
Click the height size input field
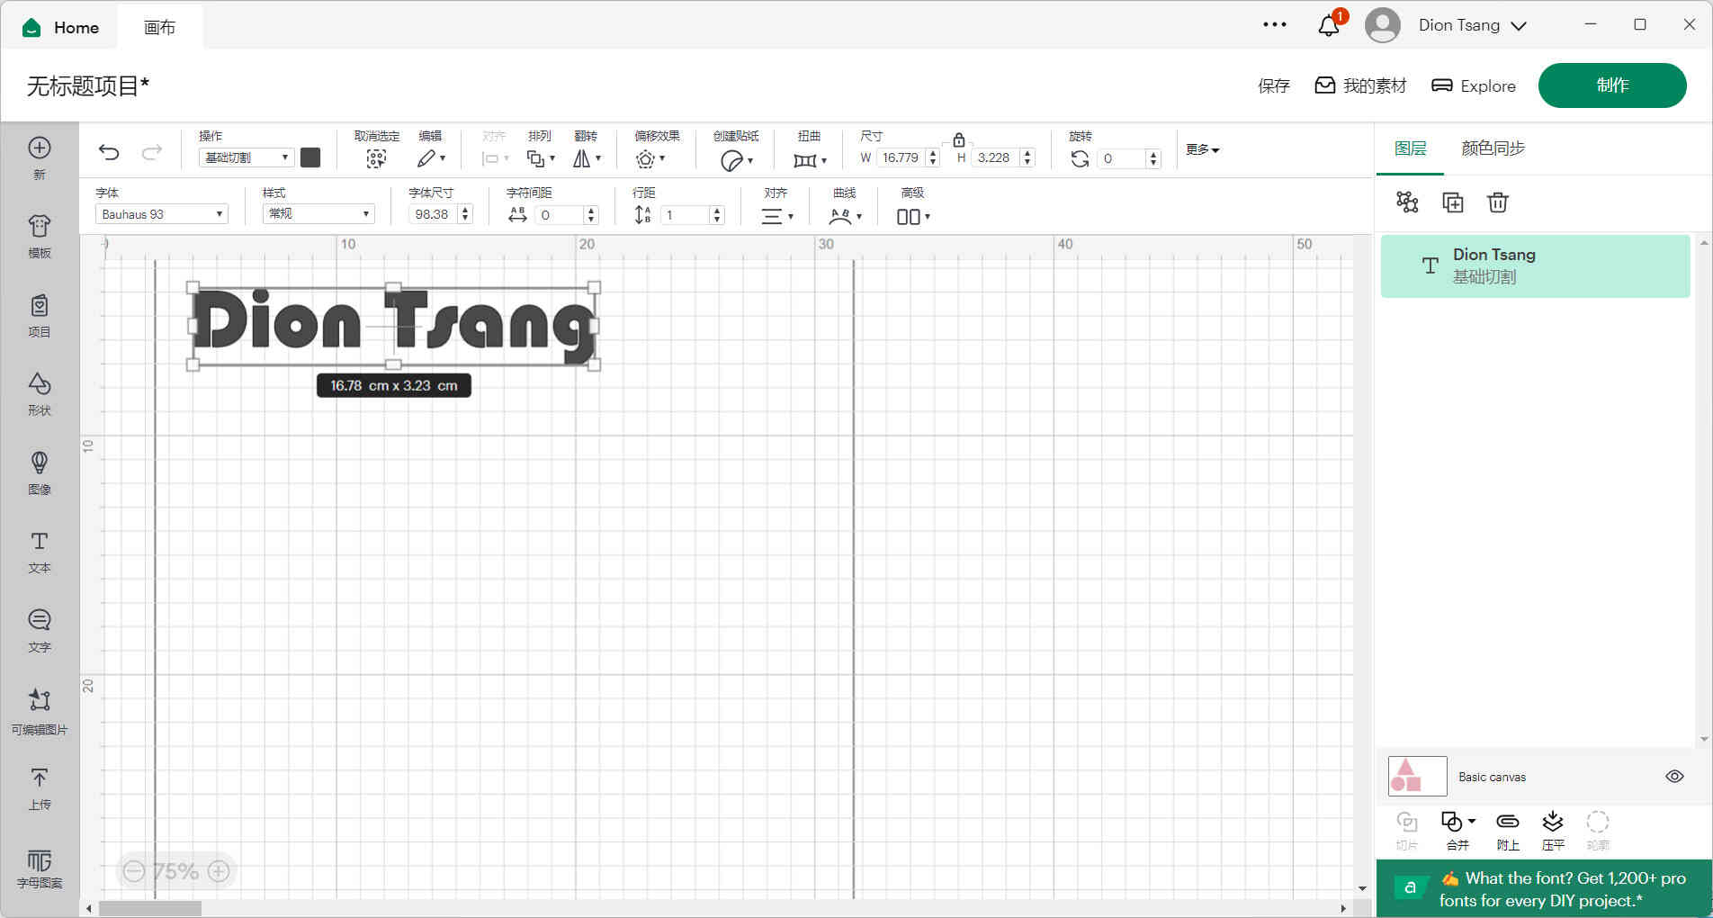click(x=996, y=157)
